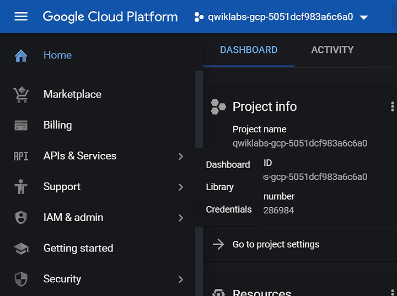This screenshot has height=296, width=397.
Task: Click the Project name label
Action: pyautogui.click(x=259, y=130)
